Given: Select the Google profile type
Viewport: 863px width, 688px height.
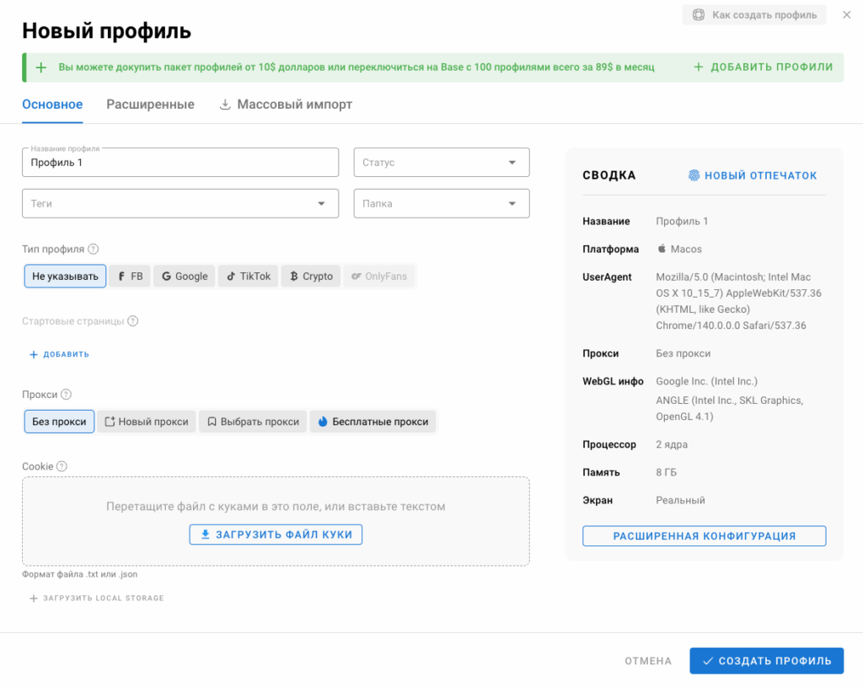Looking at the screenshot, I should click(x=185, y=277).
